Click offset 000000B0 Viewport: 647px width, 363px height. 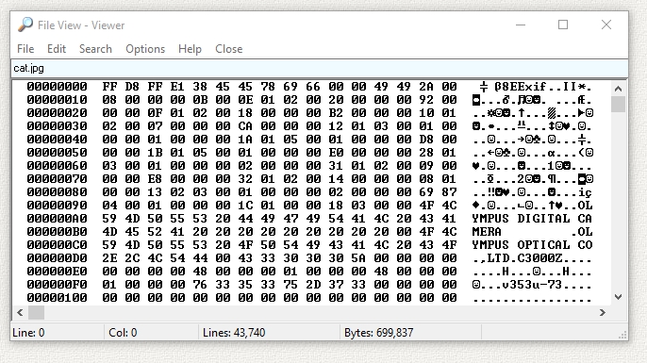(57, 232)
